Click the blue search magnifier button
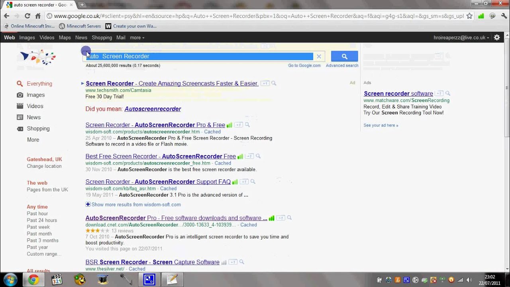 pyautogui.click(x=344, y=57)
